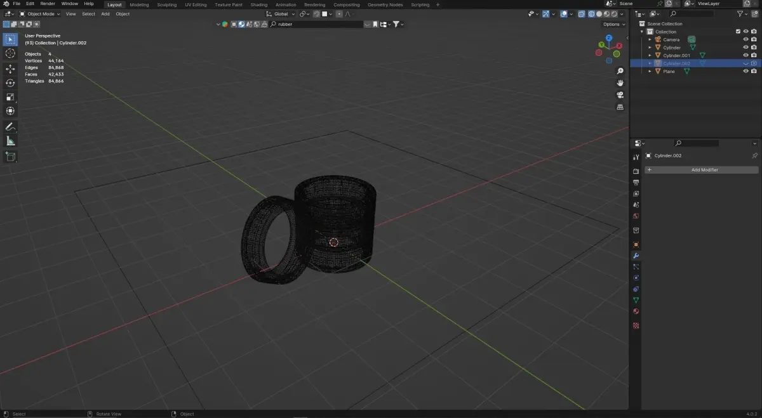Screen dimensions: 762x418
Task: Select the Measure tool
Action: [10, 141]
